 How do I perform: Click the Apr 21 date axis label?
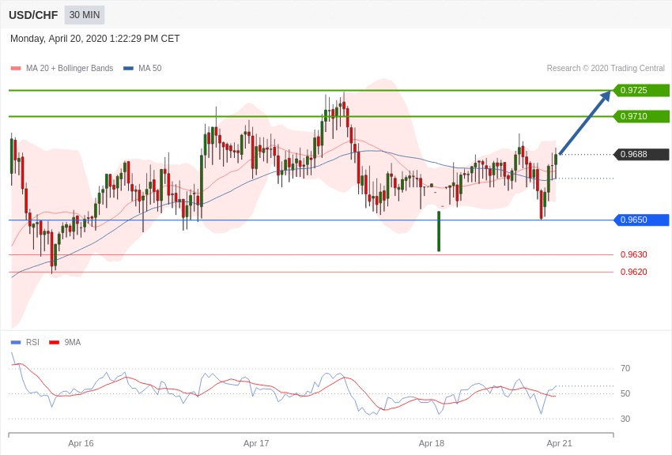(559, 443)
